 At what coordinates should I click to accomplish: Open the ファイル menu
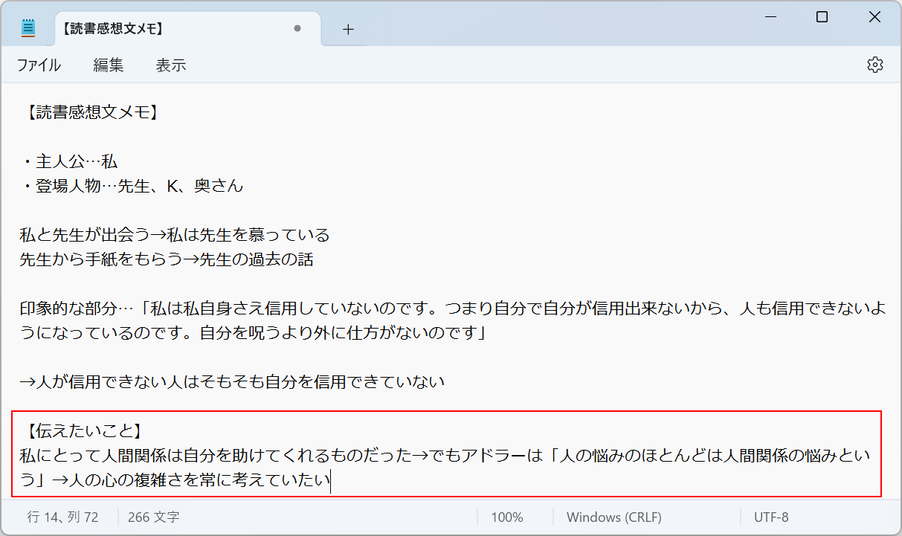(39, 65)
